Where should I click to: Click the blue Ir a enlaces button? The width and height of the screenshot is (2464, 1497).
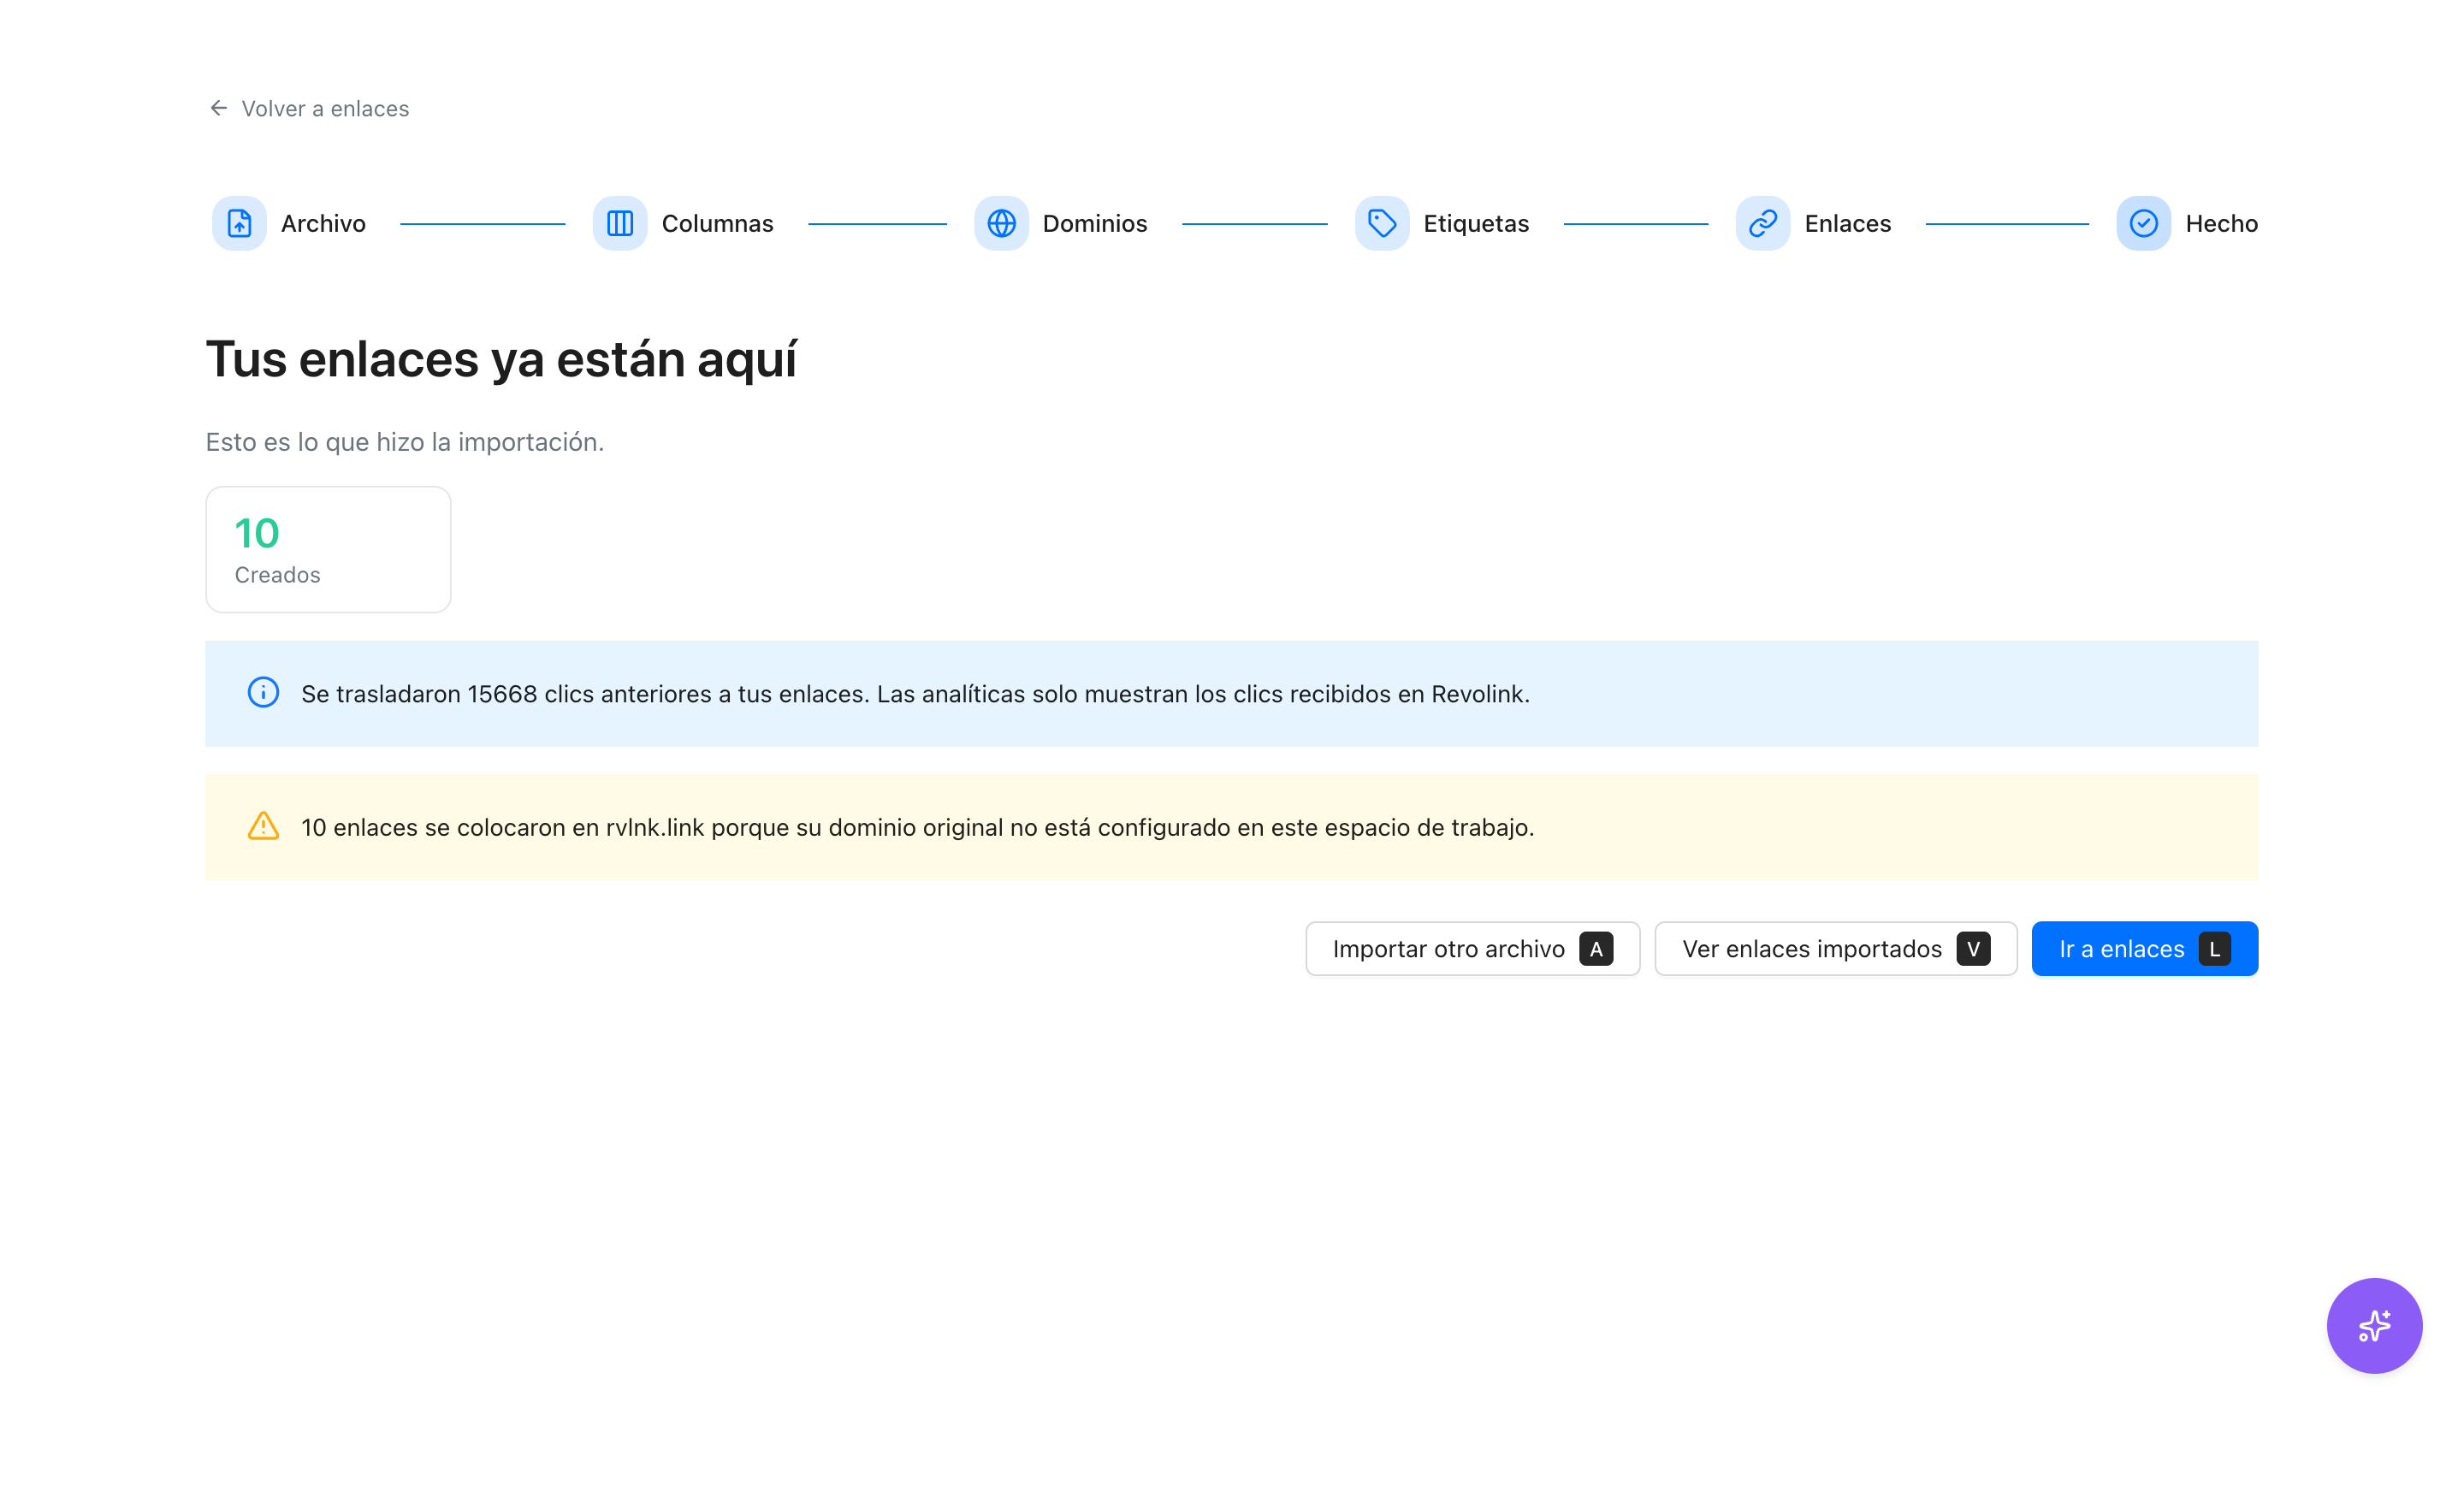click(x=2144, y=948)
